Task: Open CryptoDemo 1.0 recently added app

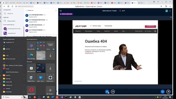Action: click(10, 42)
